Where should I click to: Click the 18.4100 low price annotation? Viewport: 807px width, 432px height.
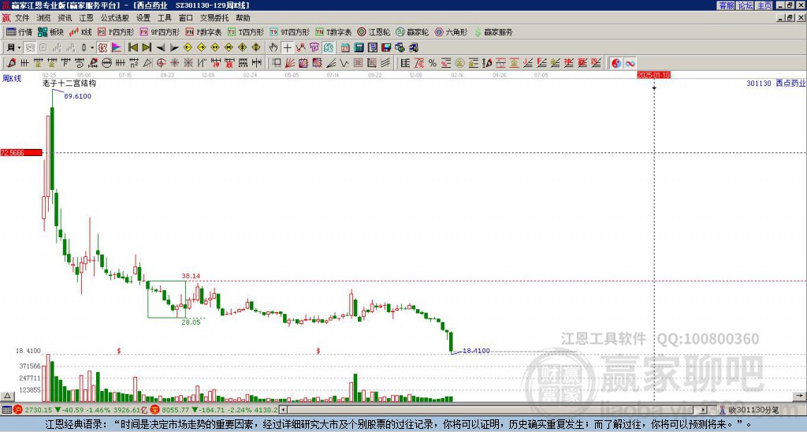476,351
